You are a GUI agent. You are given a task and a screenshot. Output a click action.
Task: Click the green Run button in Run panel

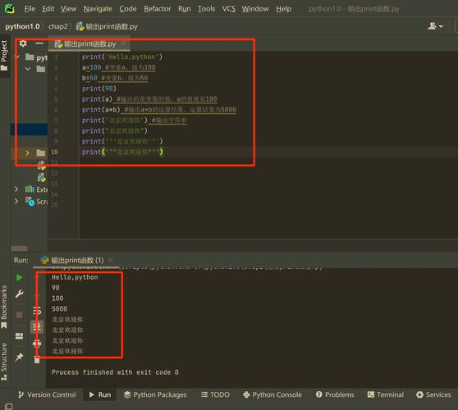point(19,277)
